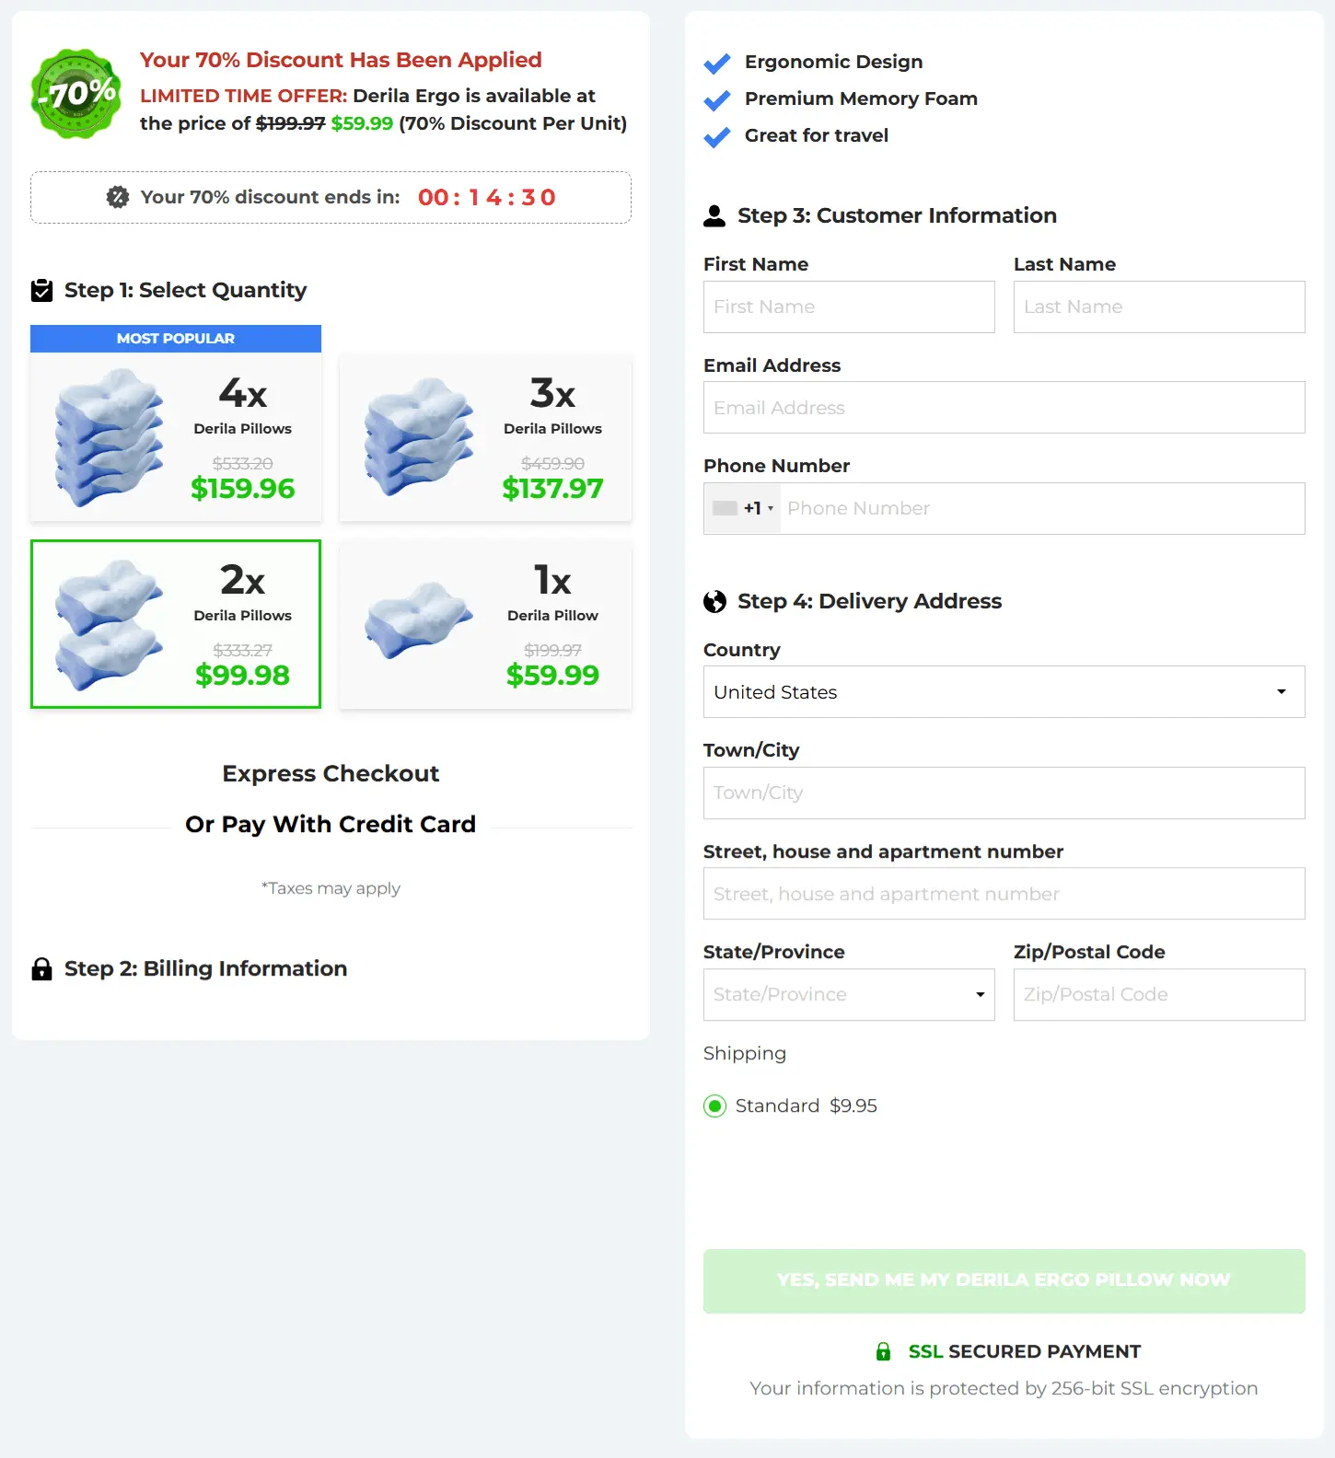Screen dimensions: 1335x1458
Task: Switch to Express Checkout section
Action: [x=331, y=773]
